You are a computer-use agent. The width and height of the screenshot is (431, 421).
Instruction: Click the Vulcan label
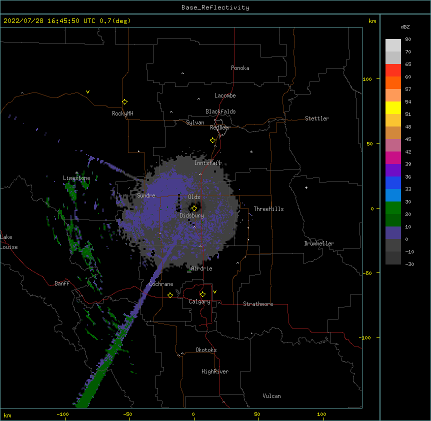[x=271, y=396]
